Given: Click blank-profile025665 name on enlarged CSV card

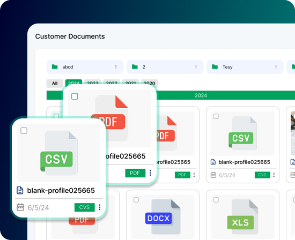Looking at the screenshot, I should pos(61,191).
